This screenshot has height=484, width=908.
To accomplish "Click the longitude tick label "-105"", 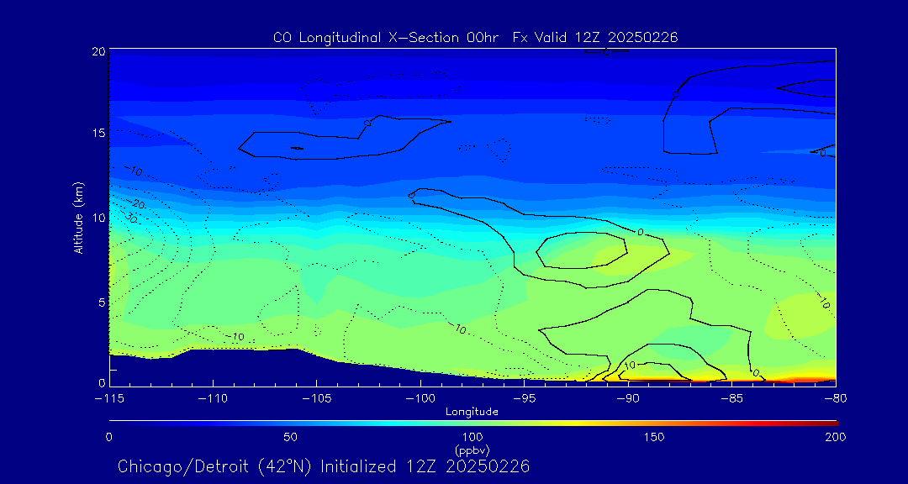I will 316,399.
